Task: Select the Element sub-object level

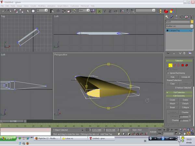Action: [x=187, y=65]
